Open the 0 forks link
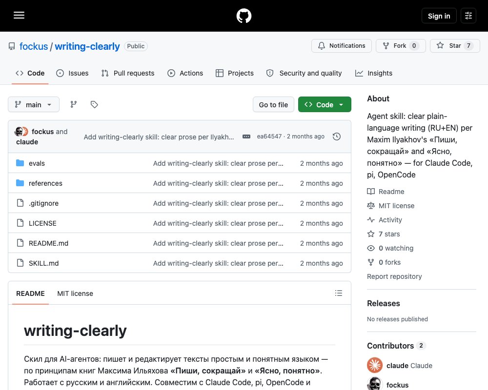The height and width of the screenshot is (390, 488). pos(384,262)
